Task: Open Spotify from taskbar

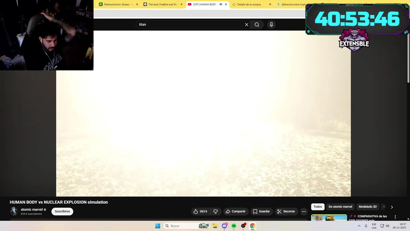Action: coord(234,226)
